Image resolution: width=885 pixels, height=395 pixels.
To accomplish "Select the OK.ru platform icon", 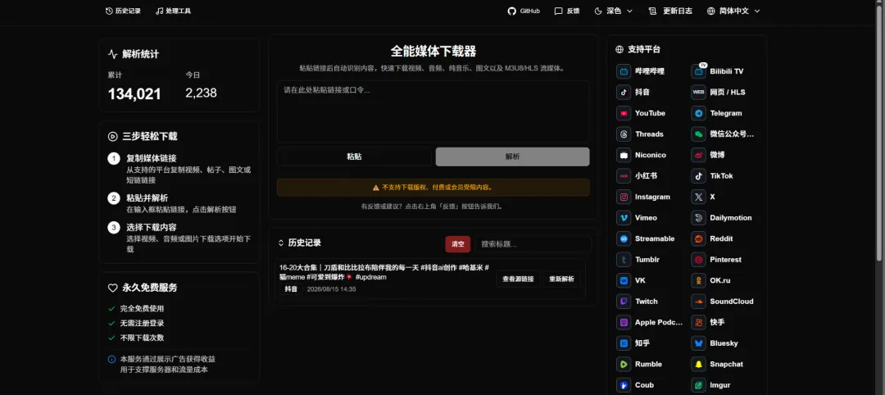I will (699, 280).
